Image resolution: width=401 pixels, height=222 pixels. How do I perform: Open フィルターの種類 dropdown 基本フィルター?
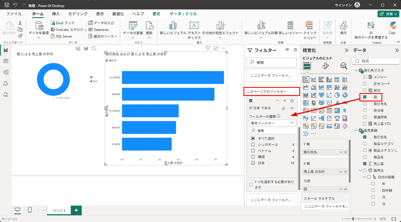click(272, 123)
